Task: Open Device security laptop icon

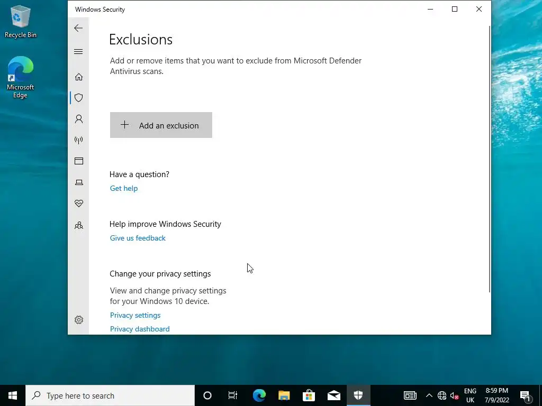Action: [79, 182]
